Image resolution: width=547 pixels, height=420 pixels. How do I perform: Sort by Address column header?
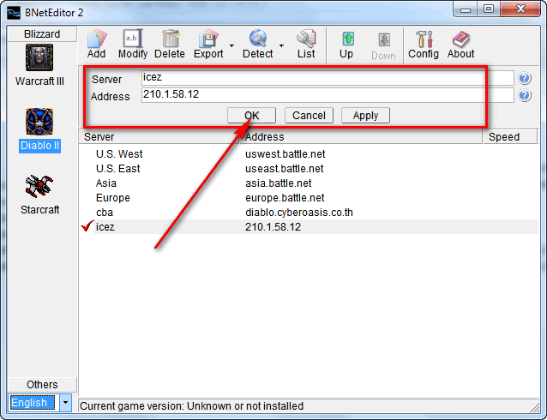[x=361, y=137]
